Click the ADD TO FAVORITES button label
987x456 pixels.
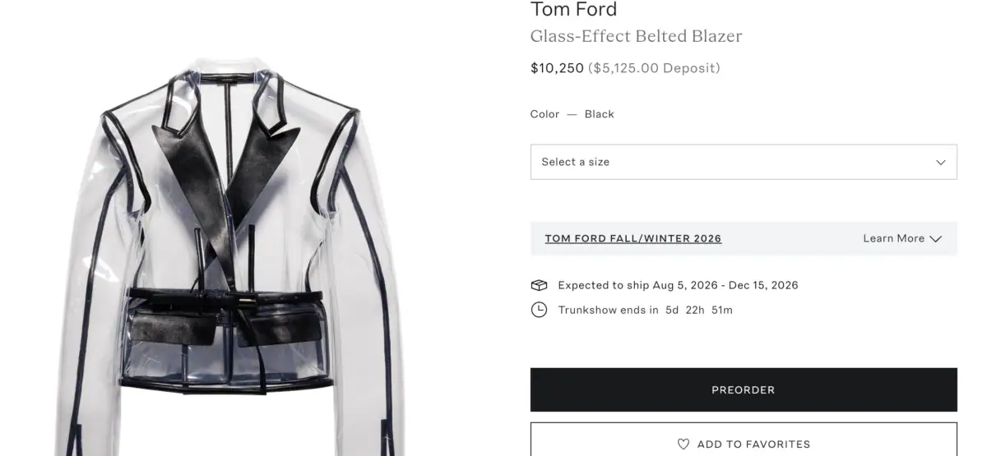pos(753,444)
